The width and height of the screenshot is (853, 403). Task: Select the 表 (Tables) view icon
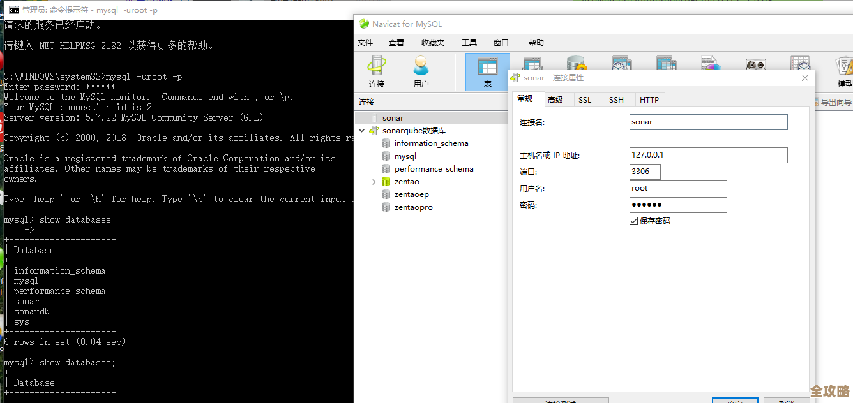coord(487,70)
